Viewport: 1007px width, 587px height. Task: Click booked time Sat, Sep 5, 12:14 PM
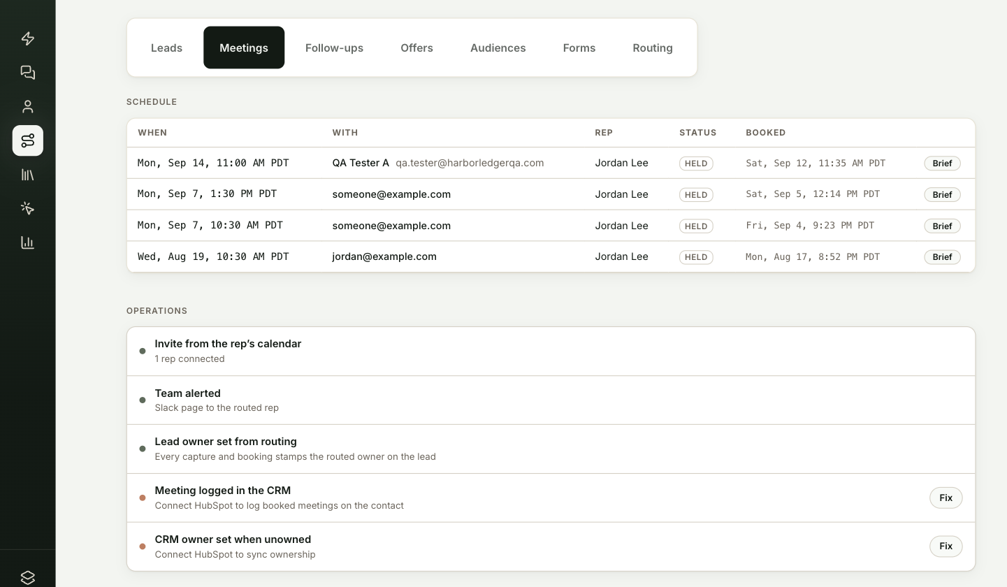(813, 194)
